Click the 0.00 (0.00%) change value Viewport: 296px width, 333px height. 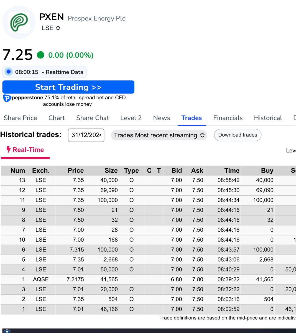click(x=71, y=55)
